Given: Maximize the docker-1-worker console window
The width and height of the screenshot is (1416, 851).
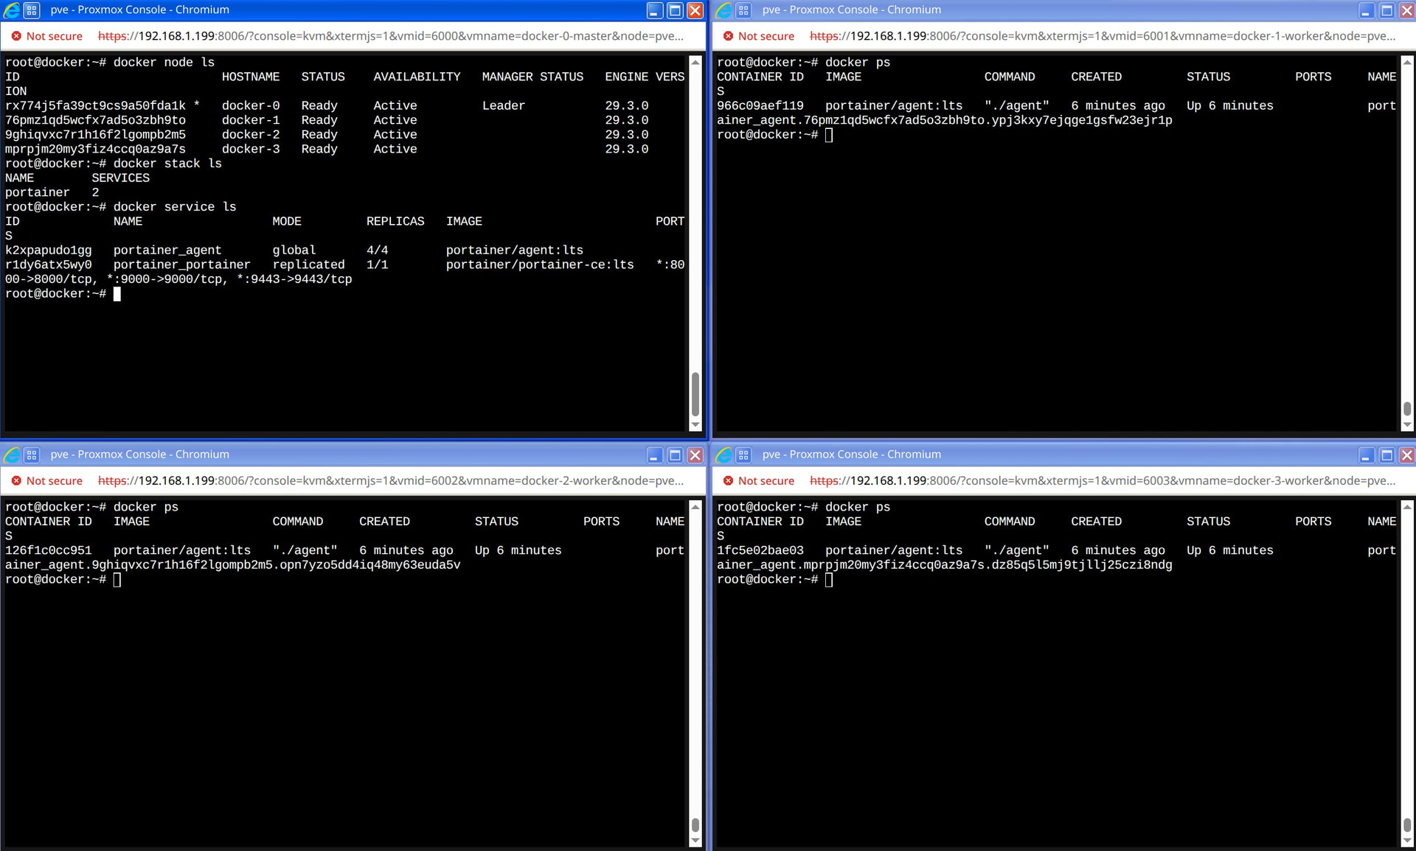Looking at the screenshot, I should tap(1386, 10).
